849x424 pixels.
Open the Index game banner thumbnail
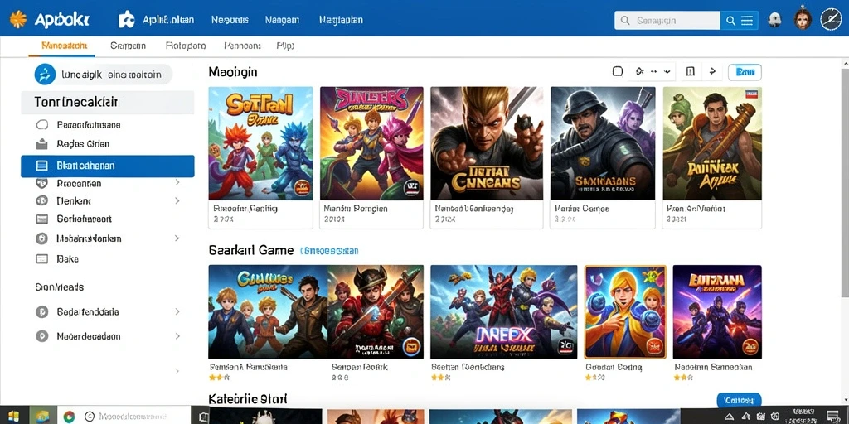[504, 312]
